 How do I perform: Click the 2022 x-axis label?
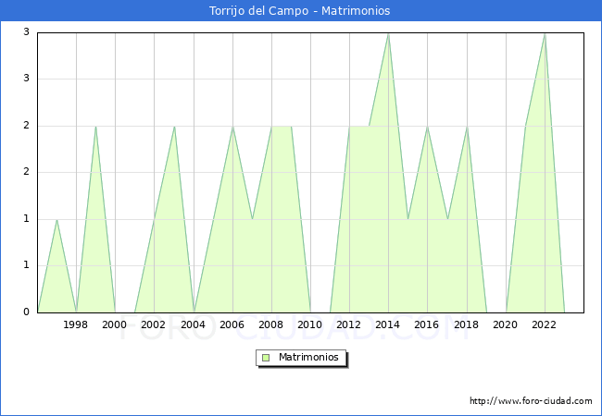(x=544, y=324)
